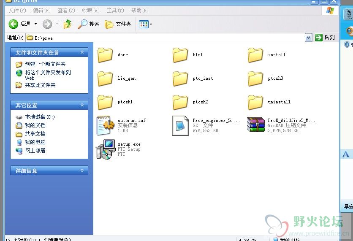This screenshot has width=353, height=241.
Task: Select the ProE_Wildfire5 WinRAR archive icon
Action: pos(256,125)
